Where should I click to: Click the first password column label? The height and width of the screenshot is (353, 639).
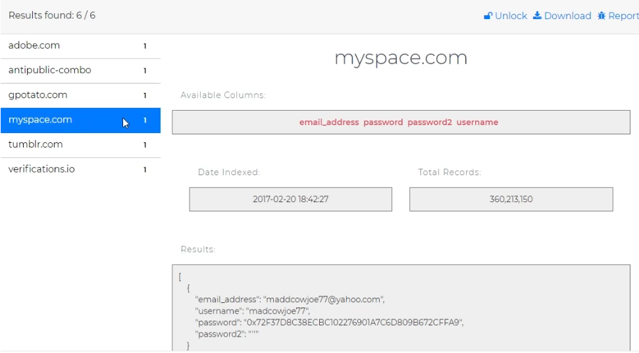coord(383,122)
